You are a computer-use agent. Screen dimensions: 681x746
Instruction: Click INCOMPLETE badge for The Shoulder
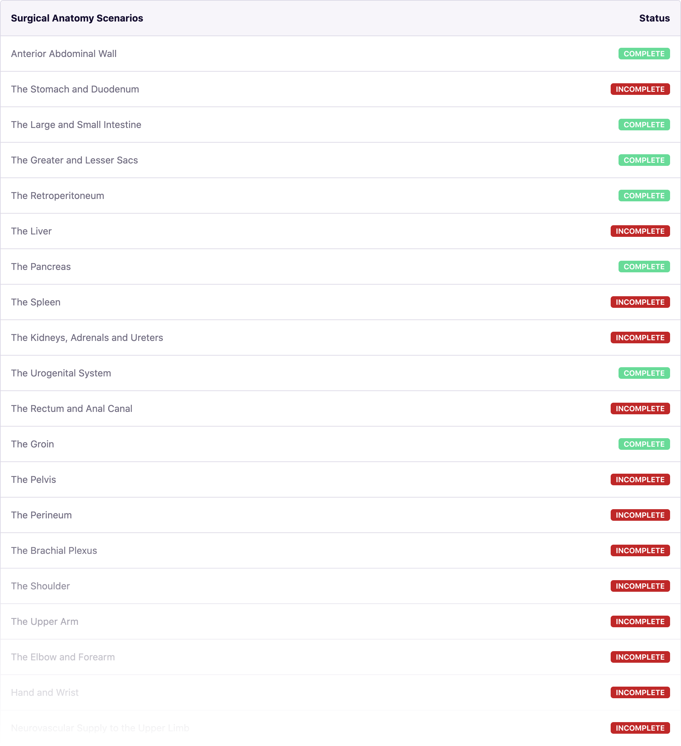640,587
